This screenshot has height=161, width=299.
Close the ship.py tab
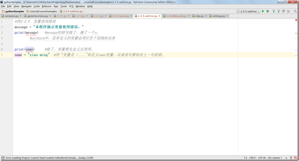click(206, 16)
